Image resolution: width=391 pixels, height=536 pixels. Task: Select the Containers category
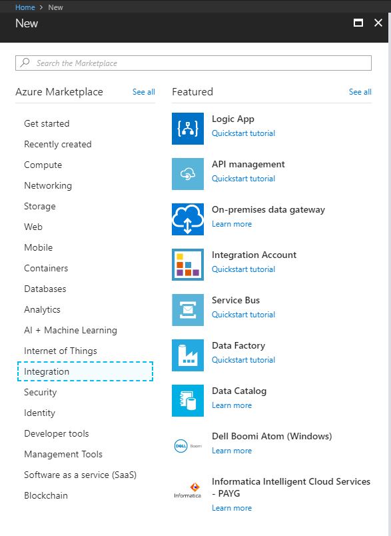(x=46, y=268)
